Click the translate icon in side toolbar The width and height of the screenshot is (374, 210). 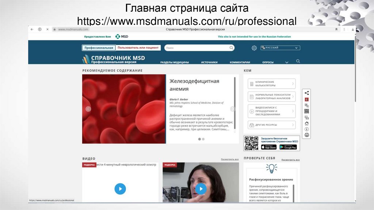[307, 105]
